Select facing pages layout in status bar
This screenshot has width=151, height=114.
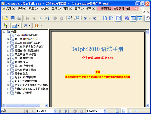coord(137,111)
